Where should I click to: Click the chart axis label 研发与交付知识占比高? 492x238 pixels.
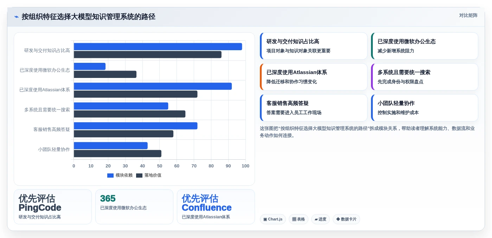(x=47, y=51)
